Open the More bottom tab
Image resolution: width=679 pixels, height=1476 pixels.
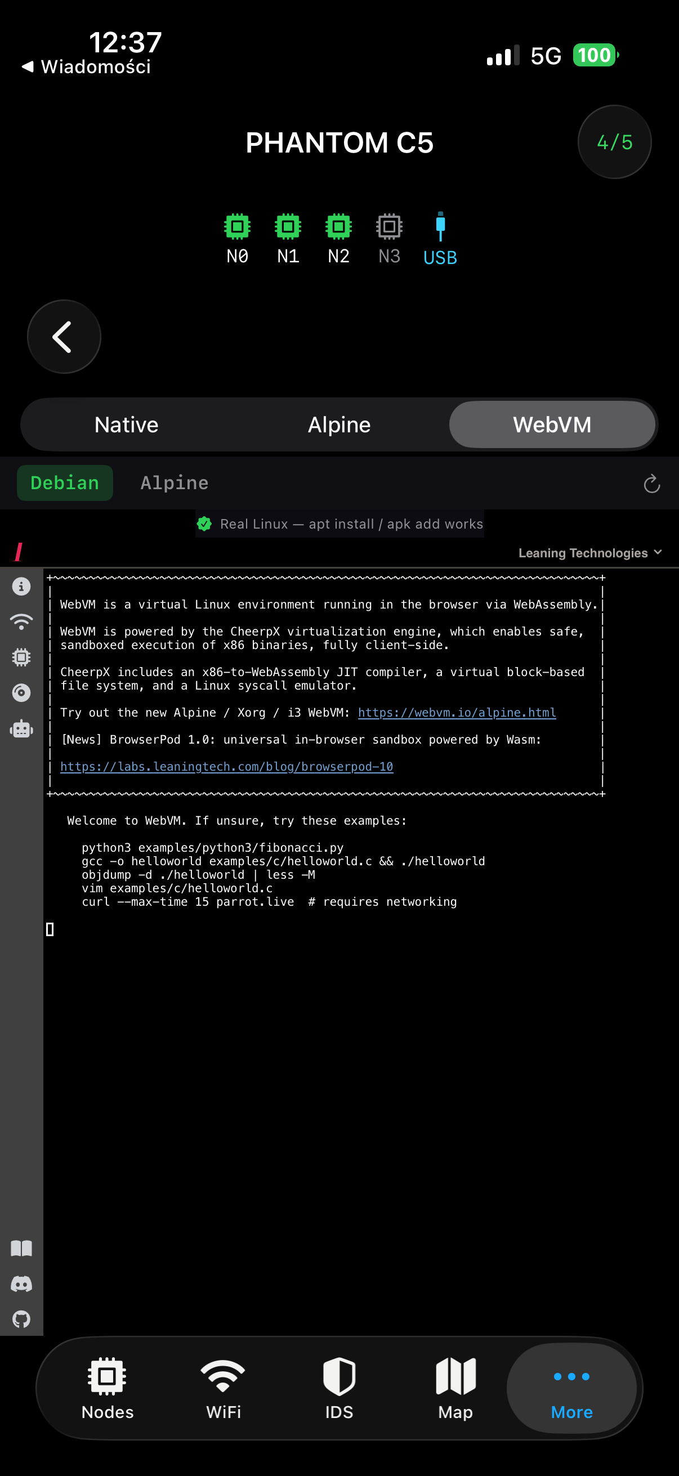(571, 1388)
